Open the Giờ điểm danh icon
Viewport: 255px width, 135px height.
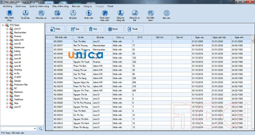click(150, 13)
